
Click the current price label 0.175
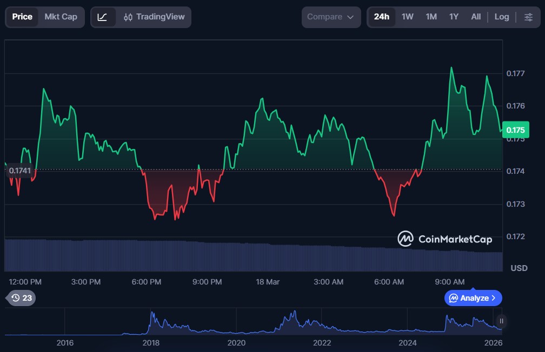pyautogui.click(x=515, y=130)
